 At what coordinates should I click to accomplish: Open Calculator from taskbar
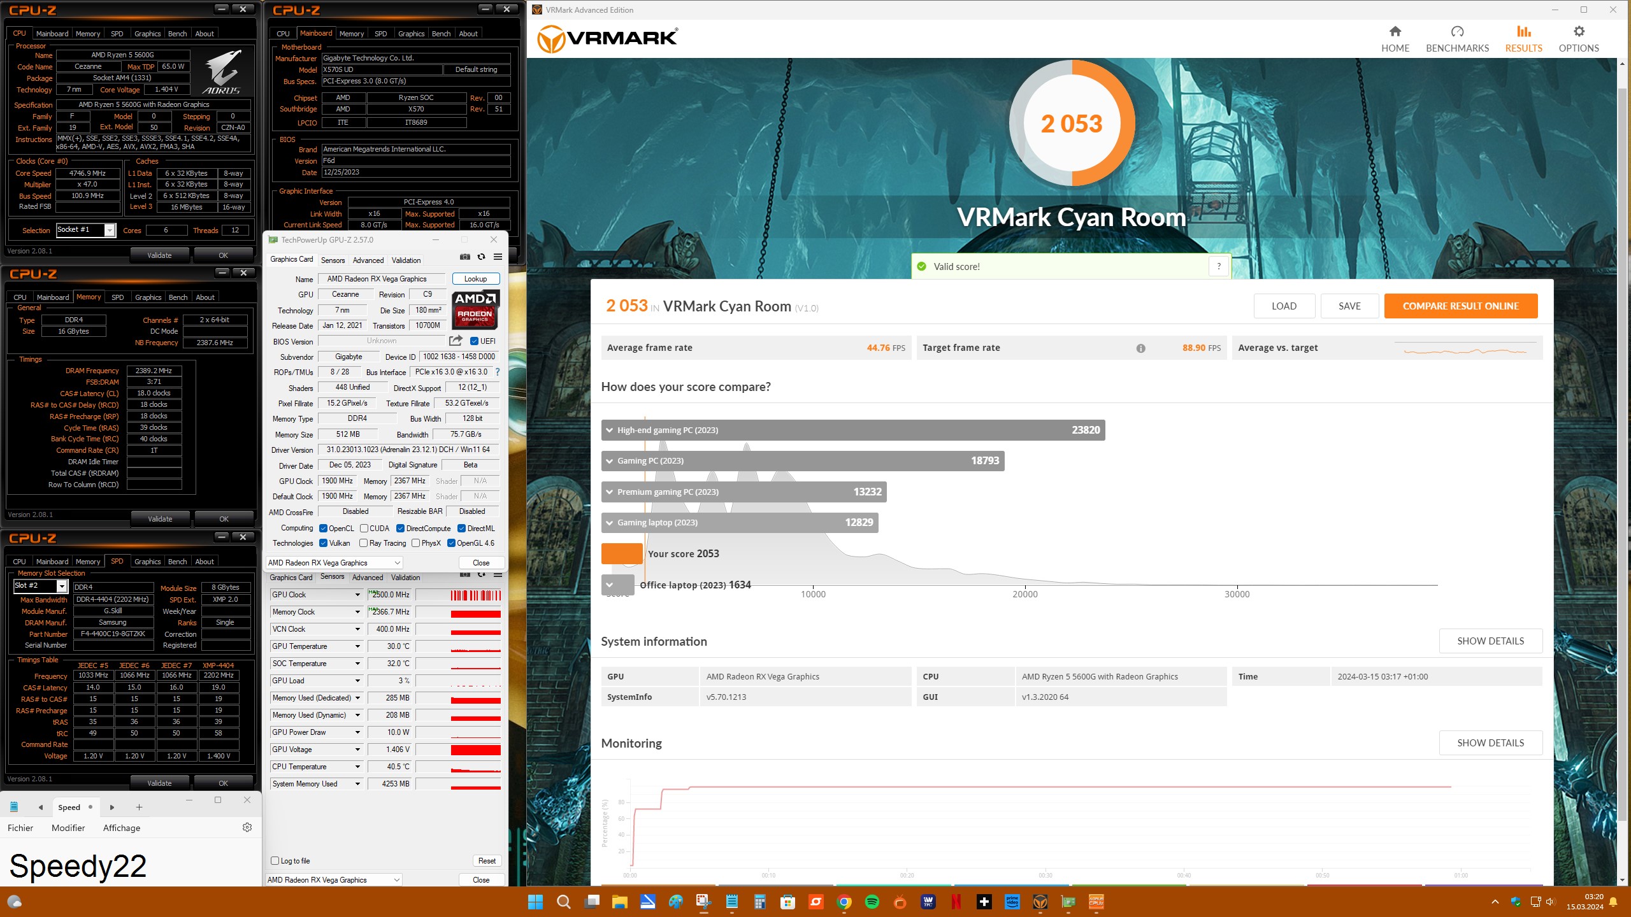click(x=759, y=902)
